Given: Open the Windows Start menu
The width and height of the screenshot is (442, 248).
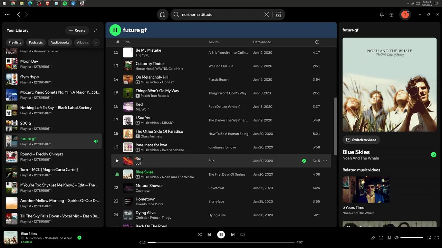Looking at the screenshot, I should coord(4,3).
